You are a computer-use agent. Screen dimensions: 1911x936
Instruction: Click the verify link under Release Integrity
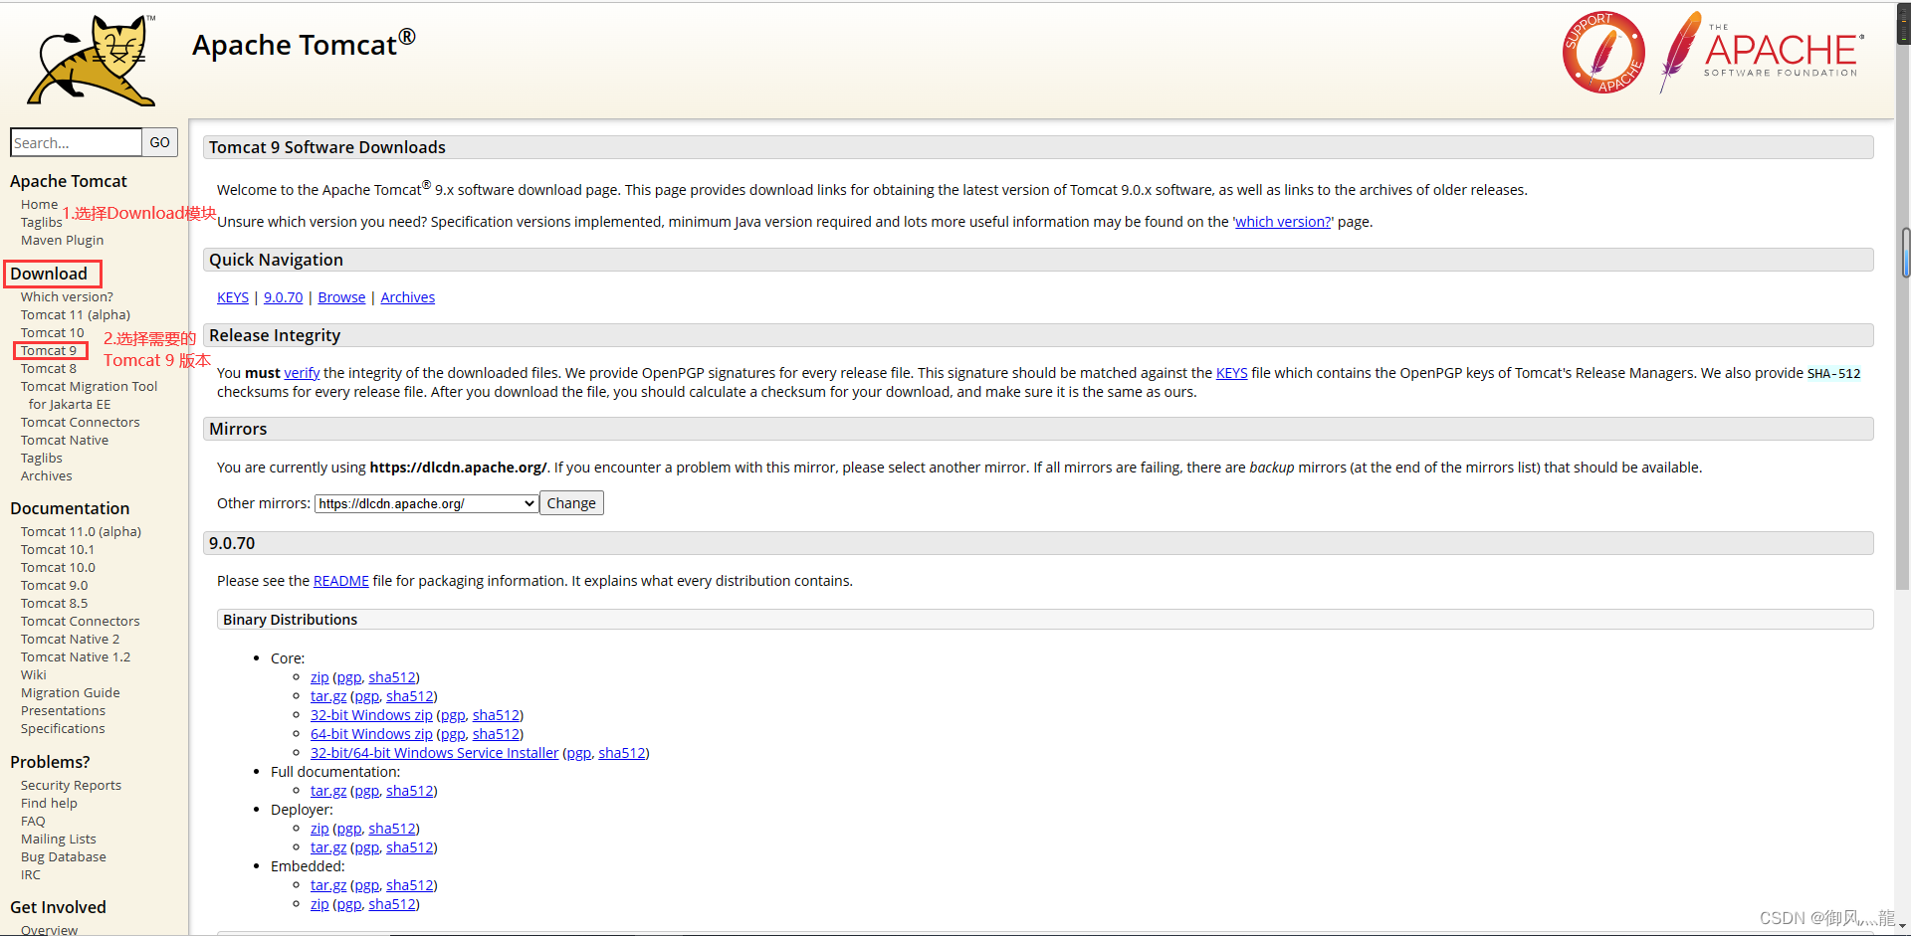301,372
